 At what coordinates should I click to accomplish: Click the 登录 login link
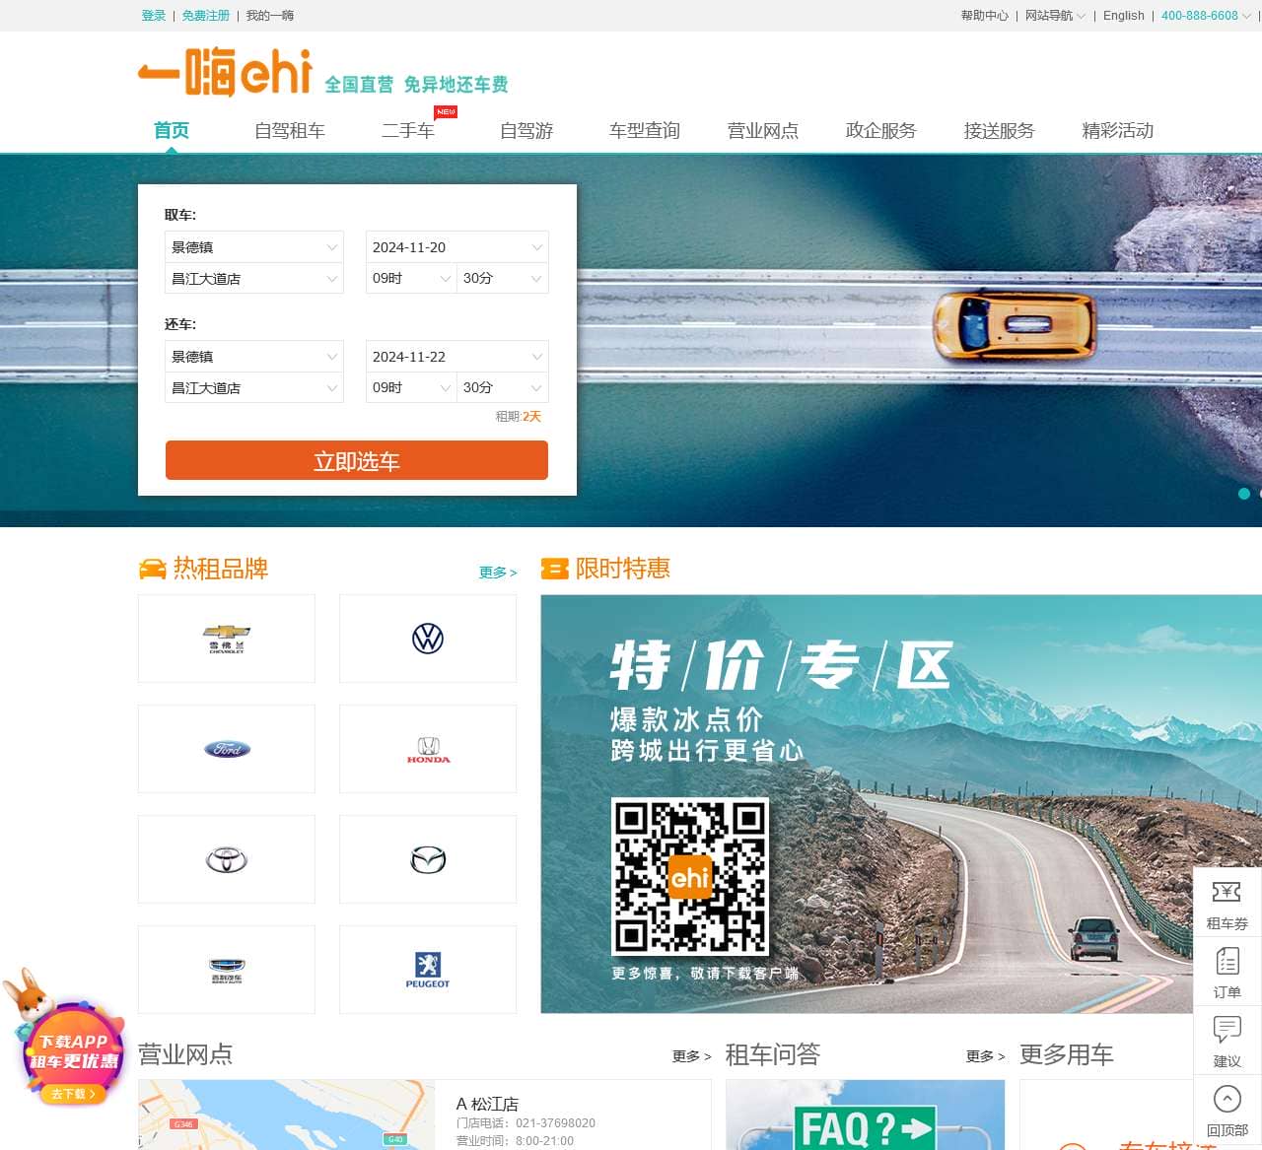point(154,16)
